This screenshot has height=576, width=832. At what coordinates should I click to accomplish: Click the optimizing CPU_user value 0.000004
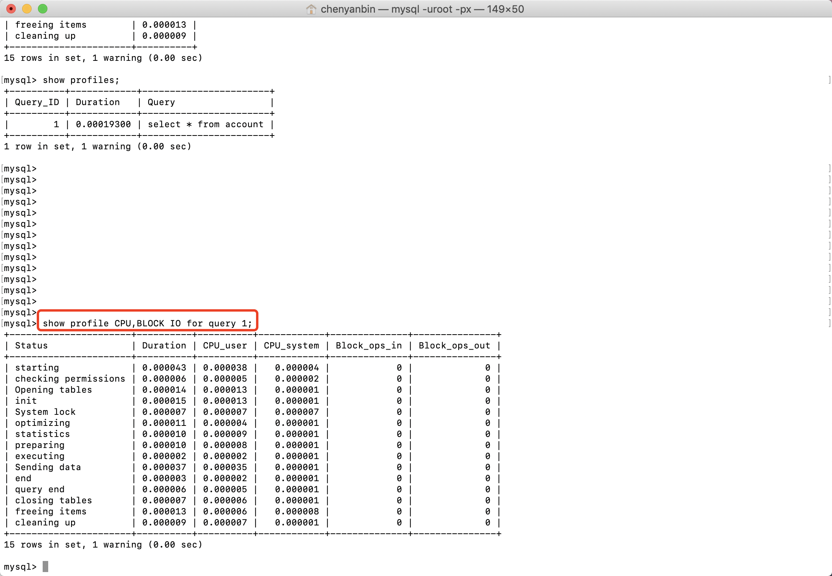point(225,423)
